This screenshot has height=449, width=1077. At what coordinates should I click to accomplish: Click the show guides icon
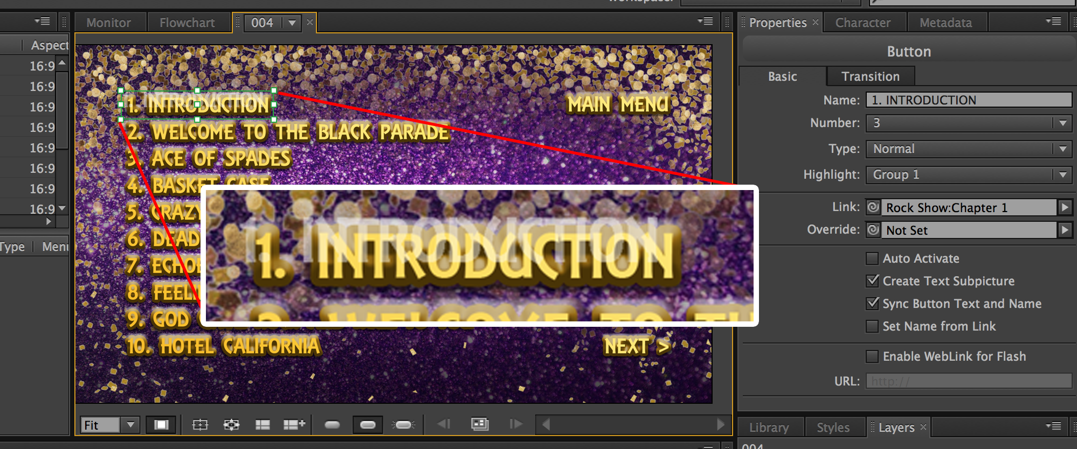pos(263,425)
